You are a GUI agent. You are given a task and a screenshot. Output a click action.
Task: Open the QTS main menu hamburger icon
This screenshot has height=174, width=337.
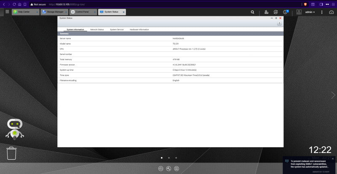7,12
